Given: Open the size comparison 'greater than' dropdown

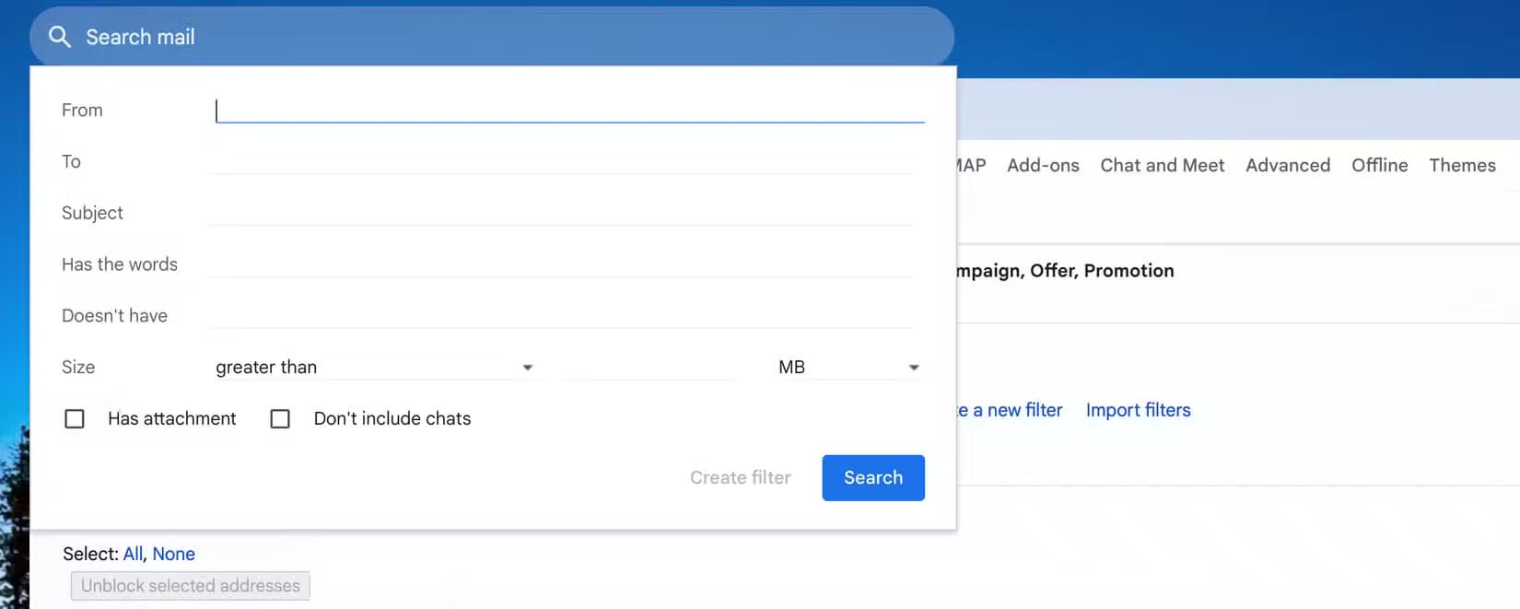Looking at the screenshot, I should pyautogui.click(x=373, y=367).
